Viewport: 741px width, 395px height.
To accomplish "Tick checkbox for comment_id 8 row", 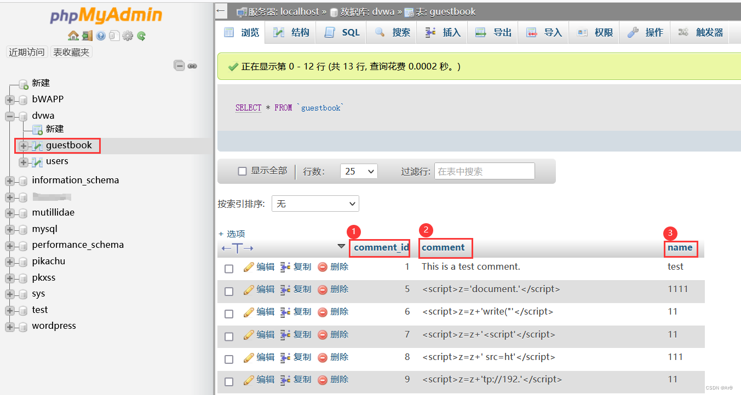I will (229, 359).
